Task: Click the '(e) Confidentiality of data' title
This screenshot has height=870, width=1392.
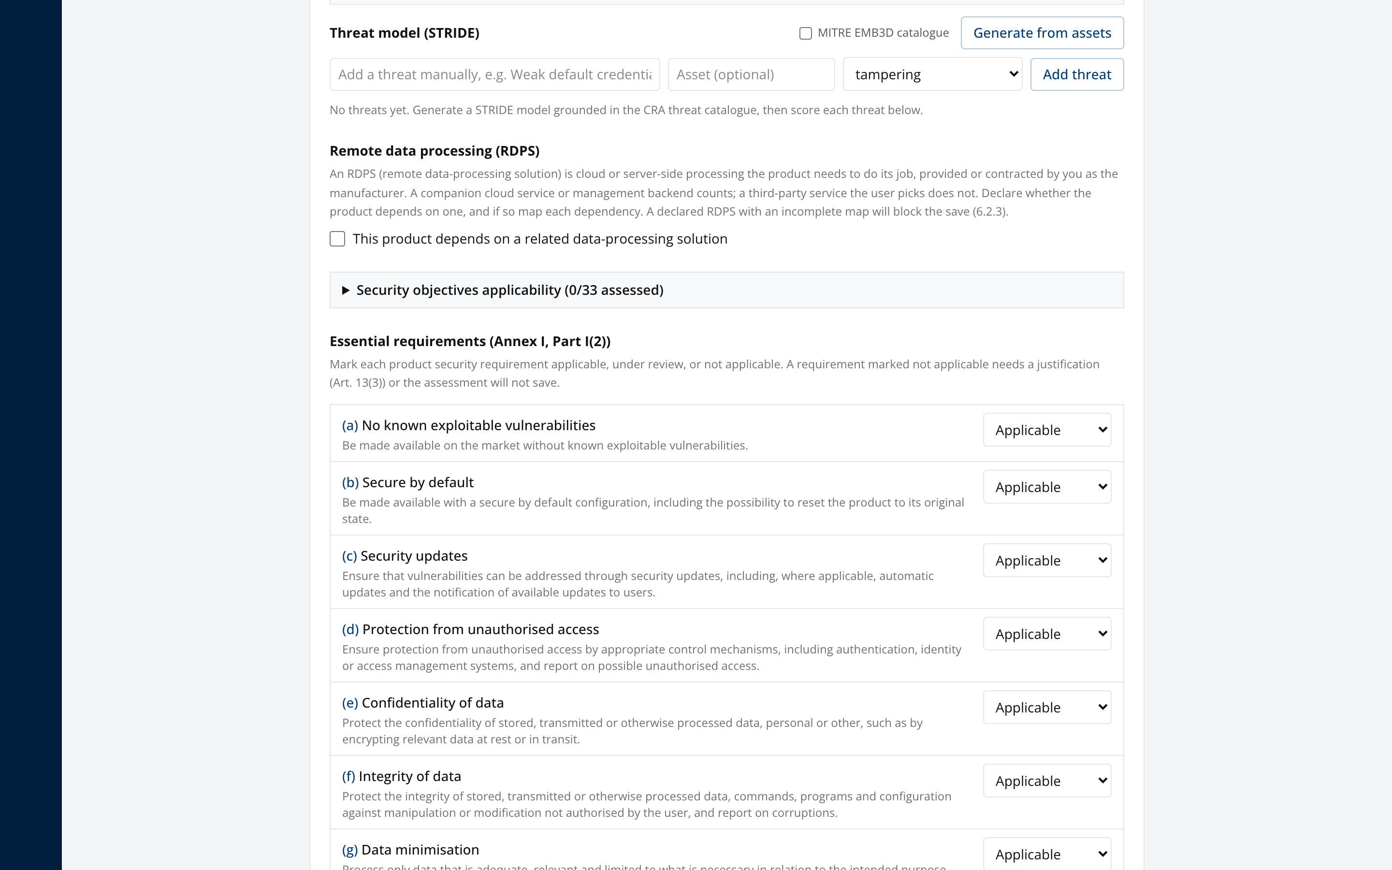Action: point(423,703)
